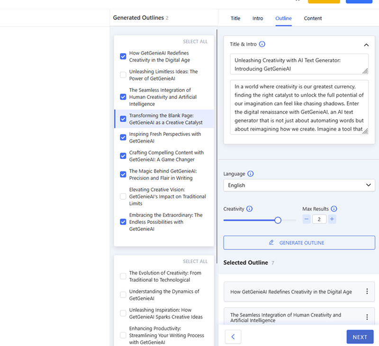Click the Title & Intro info icon

tap(262, 44)
